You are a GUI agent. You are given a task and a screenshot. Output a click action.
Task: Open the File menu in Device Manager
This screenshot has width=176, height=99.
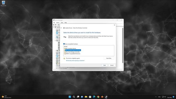pos(54,23)
